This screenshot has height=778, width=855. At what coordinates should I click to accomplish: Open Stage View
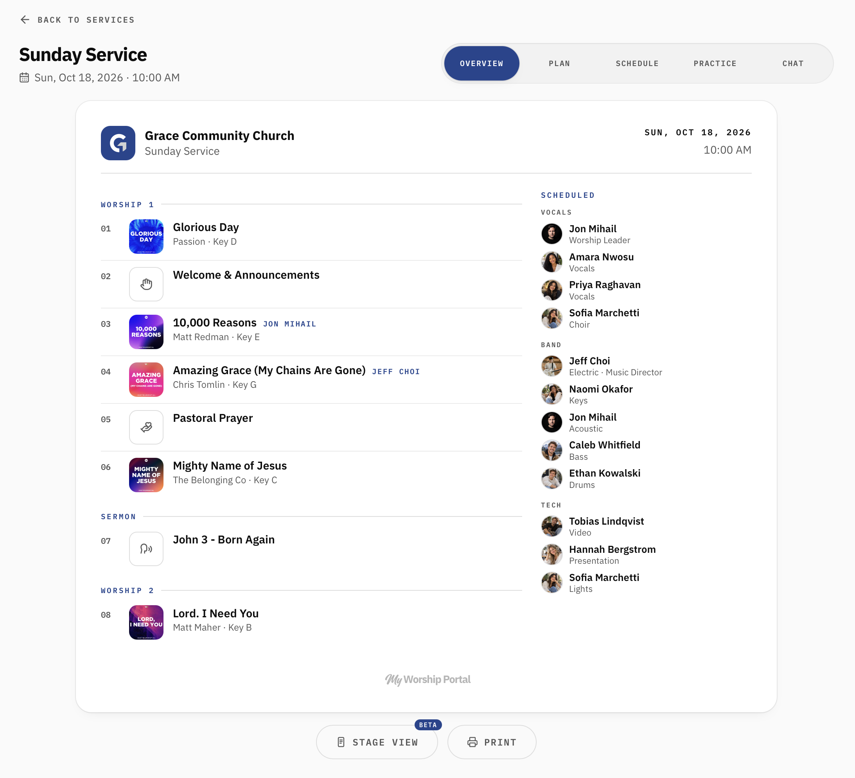[377, 742]
